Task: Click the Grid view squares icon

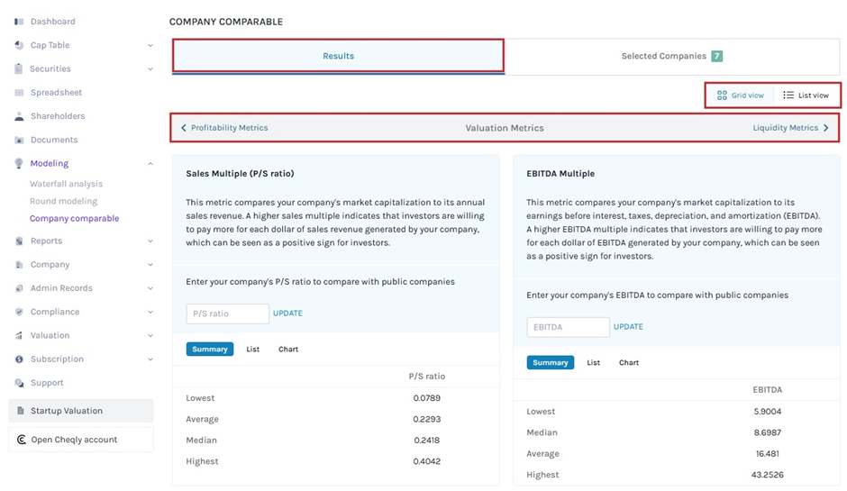Action: [x=722, y=95]
